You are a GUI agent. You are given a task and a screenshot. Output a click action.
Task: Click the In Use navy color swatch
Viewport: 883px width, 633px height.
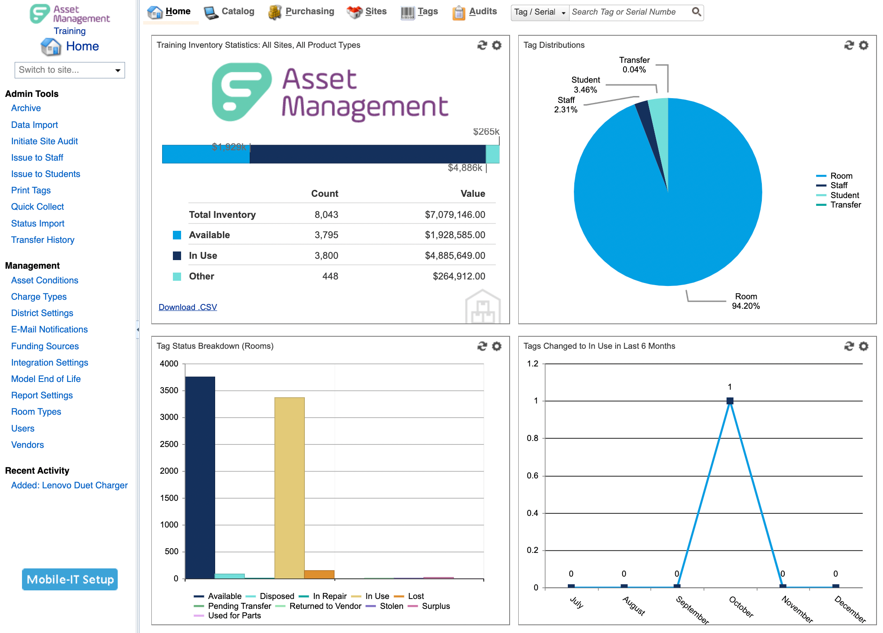coord(177,256)
